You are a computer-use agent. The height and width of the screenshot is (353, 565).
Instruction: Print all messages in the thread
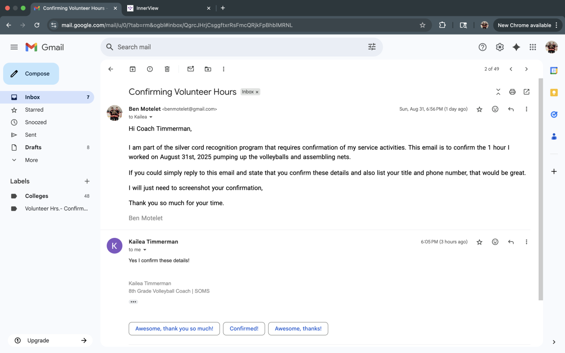pyautogui.click(x=512, y=92)
